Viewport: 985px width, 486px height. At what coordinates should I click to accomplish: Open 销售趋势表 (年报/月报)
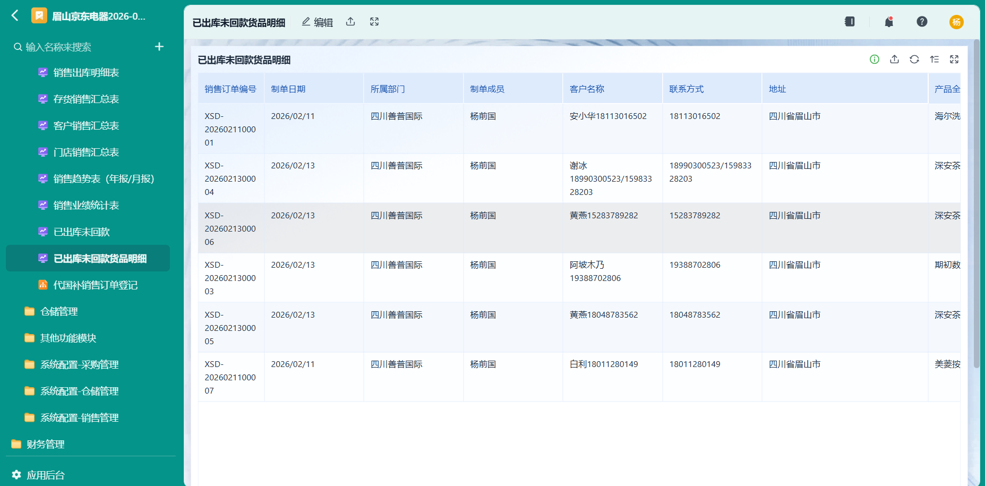point(88,179)
